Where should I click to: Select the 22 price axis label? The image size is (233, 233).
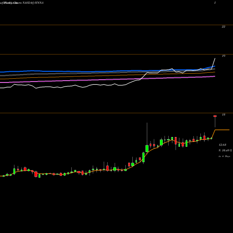click(x=223, y=27)
